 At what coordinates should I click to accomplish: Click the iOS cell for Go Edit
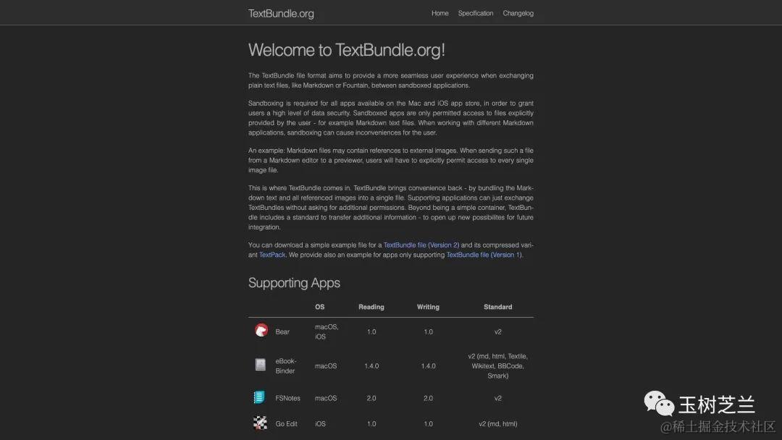click(x=320, y=424)
